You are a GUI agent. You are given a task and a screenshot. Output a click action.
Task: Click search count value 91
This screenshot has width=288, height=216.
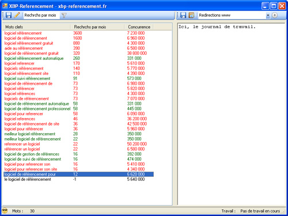pos(75,78)
